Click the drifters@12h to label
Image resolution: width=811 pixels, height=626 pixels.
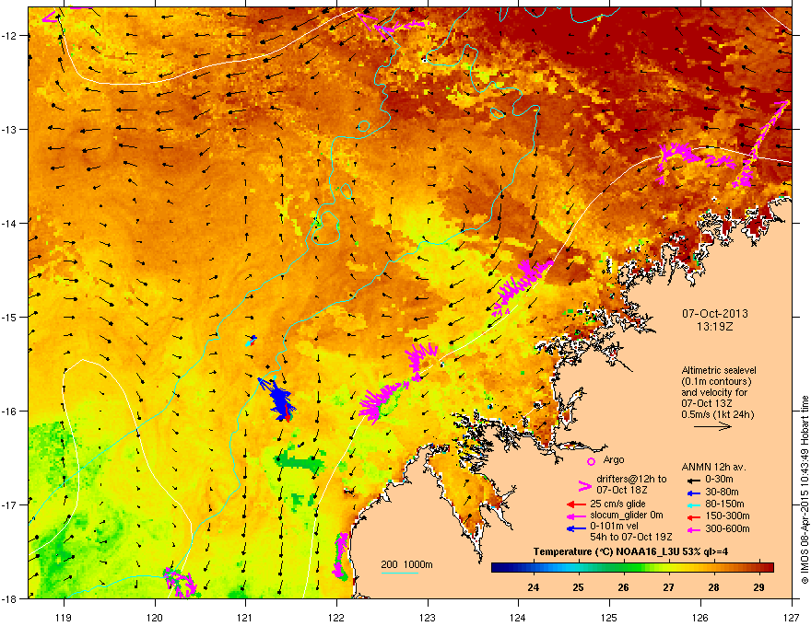point(631,479)
